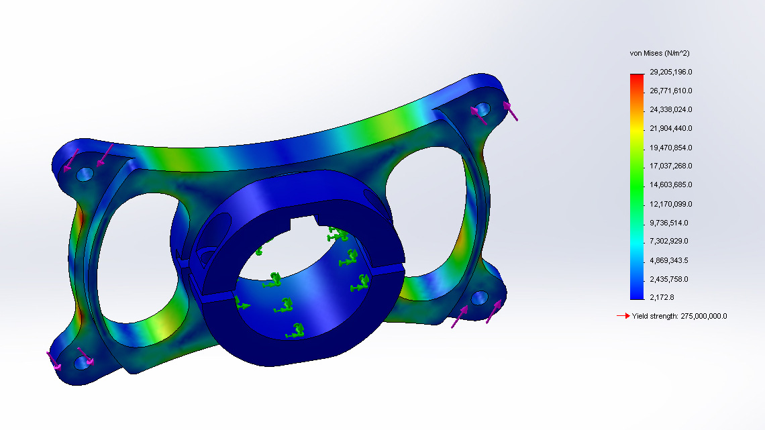Select the von Mises stress color legend bar
Image resolution: width=765 pixels, height=430 pixels.
[637, 186]
